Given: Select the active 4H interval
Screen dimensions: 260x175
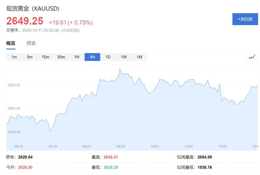Looking at the screenshot, I should tap(92, 57).
